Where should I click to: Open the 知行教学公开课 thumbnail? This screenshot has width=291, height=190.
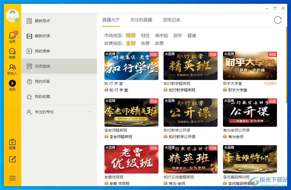point(191,112)
